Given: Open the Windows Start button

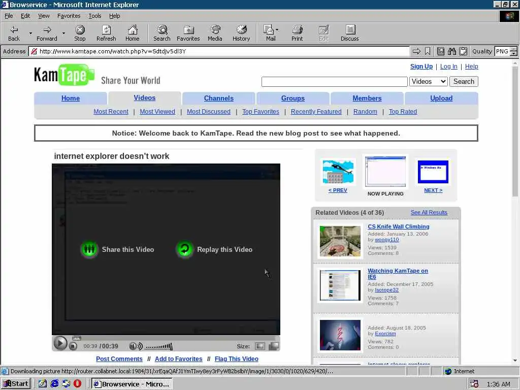Looking at the screenshot, I should point(16,384).
